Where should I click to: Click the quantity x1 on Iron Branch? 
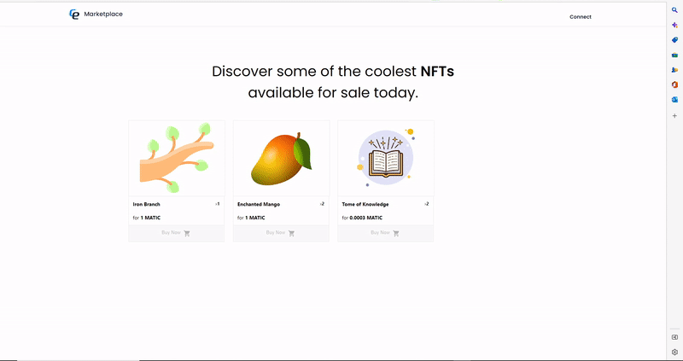(218, 204)
